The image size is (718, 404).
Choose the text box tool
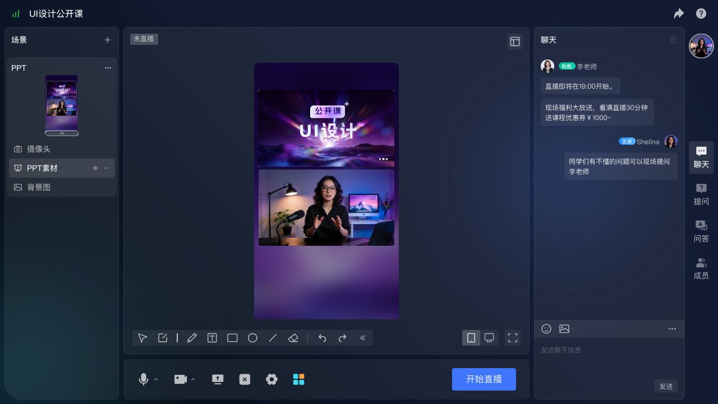[x=212, y=338]
